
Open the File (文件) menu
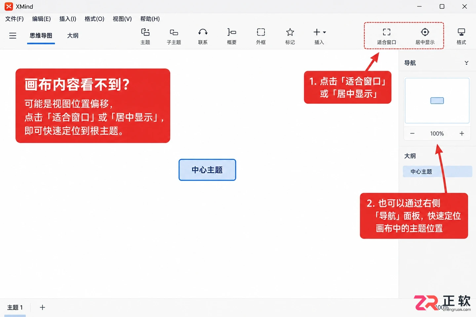(14, 19)
